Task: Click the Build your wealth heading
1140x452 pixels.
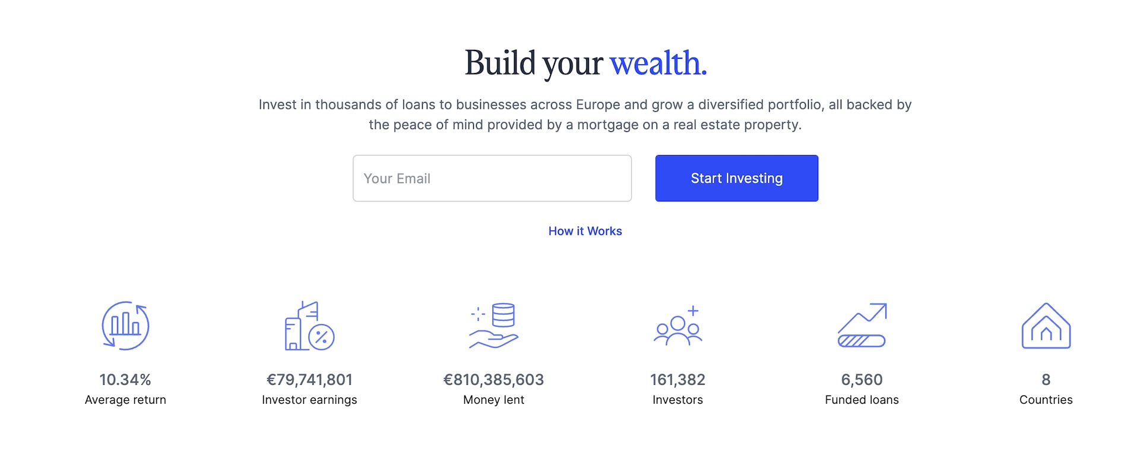Action: coord(585,63)
